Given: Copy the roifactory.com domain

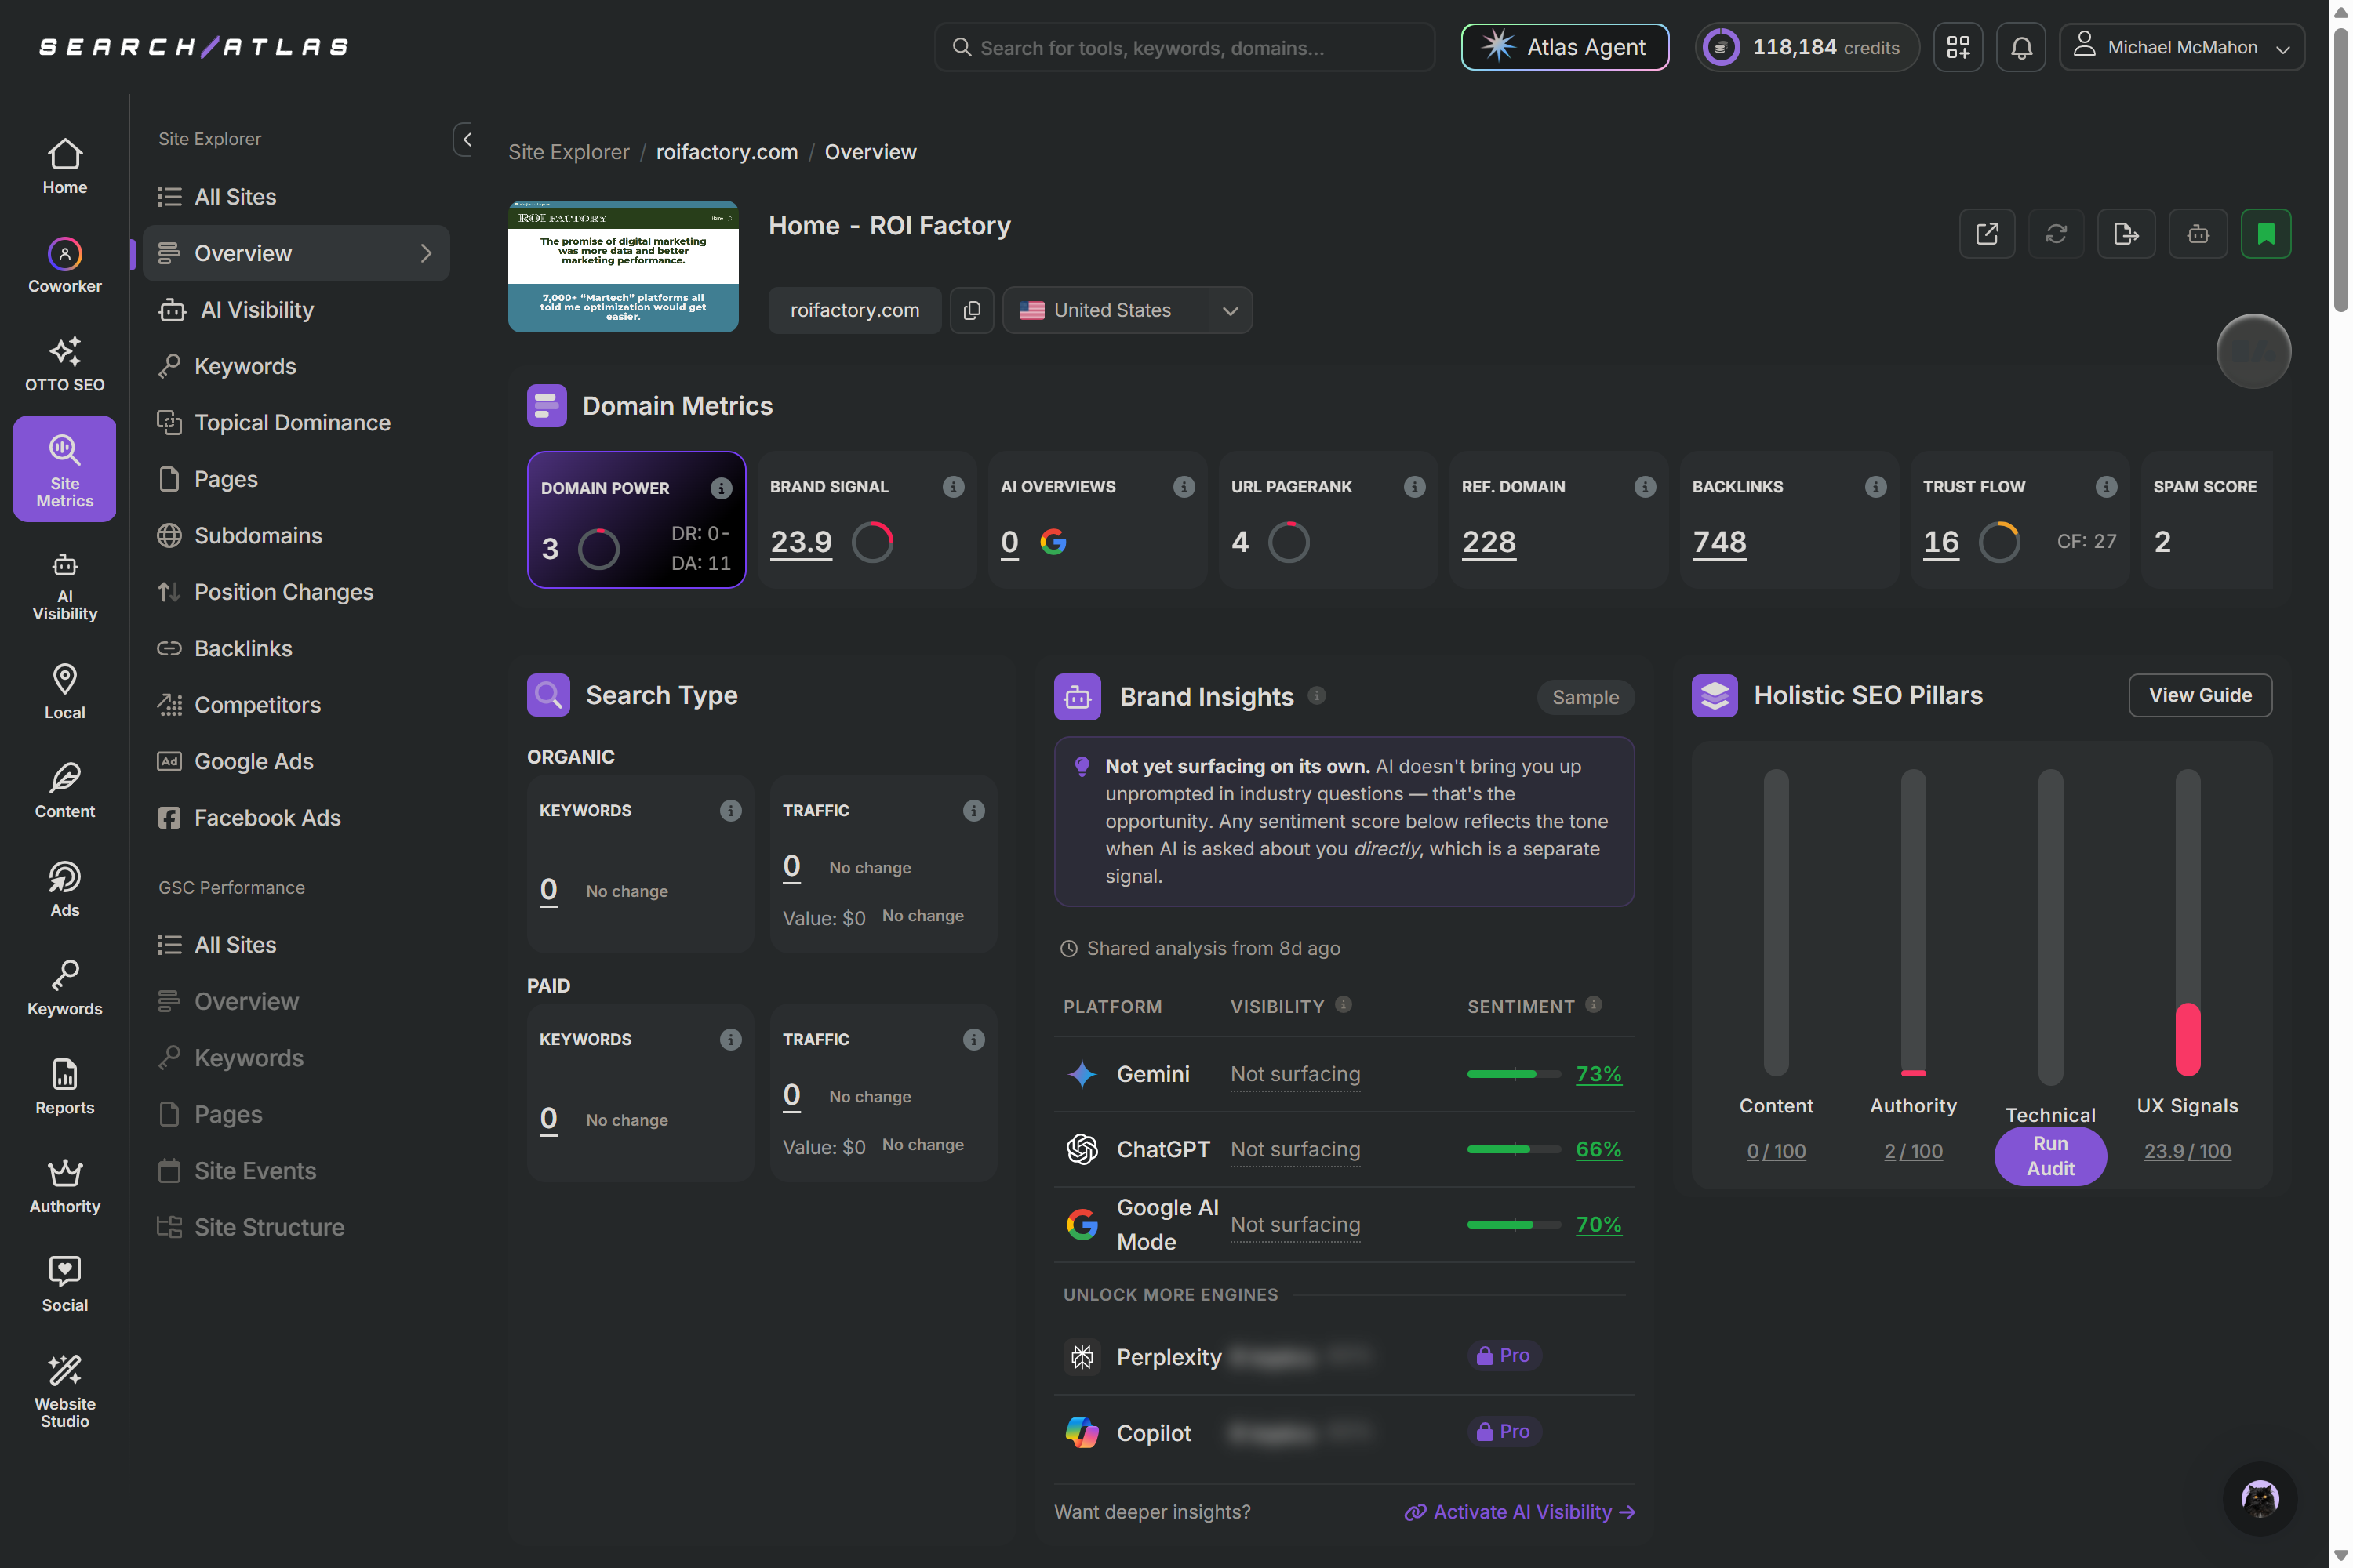Looking at the screenshot, I should (x=972, y=310).
